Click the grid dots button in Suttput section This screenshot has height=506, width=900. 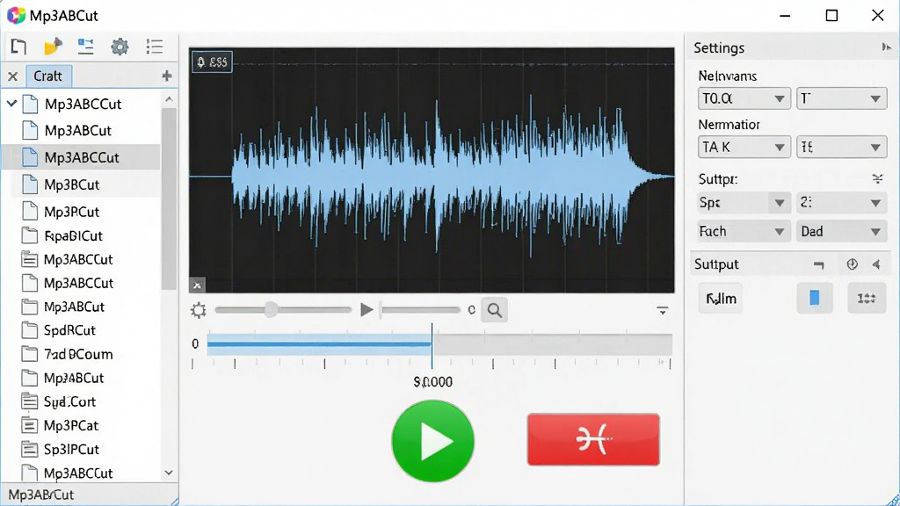click(x=867, y=299)
